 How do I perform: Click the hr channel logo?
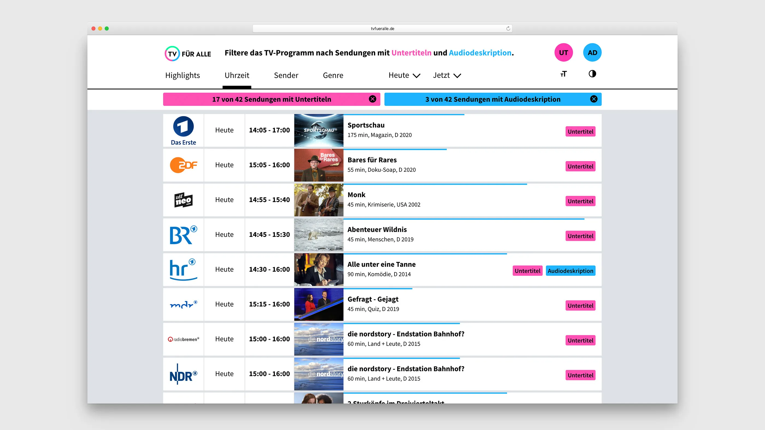tap(183, 269)
